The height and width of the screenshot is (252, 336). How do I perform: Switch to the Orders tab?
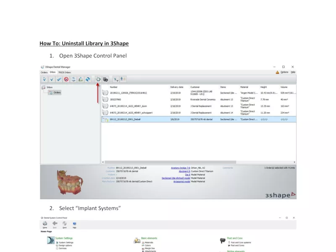pos(44,72)
